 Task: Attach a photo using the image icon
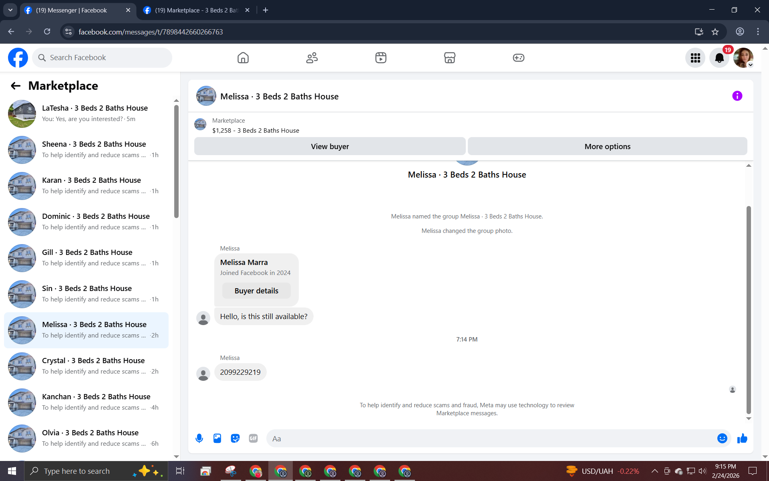click(x=217, y=438)
